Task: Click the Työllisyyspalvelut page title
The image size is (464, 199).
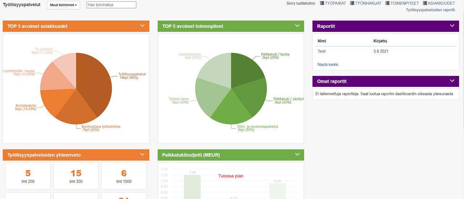Action: coord(22,5)
